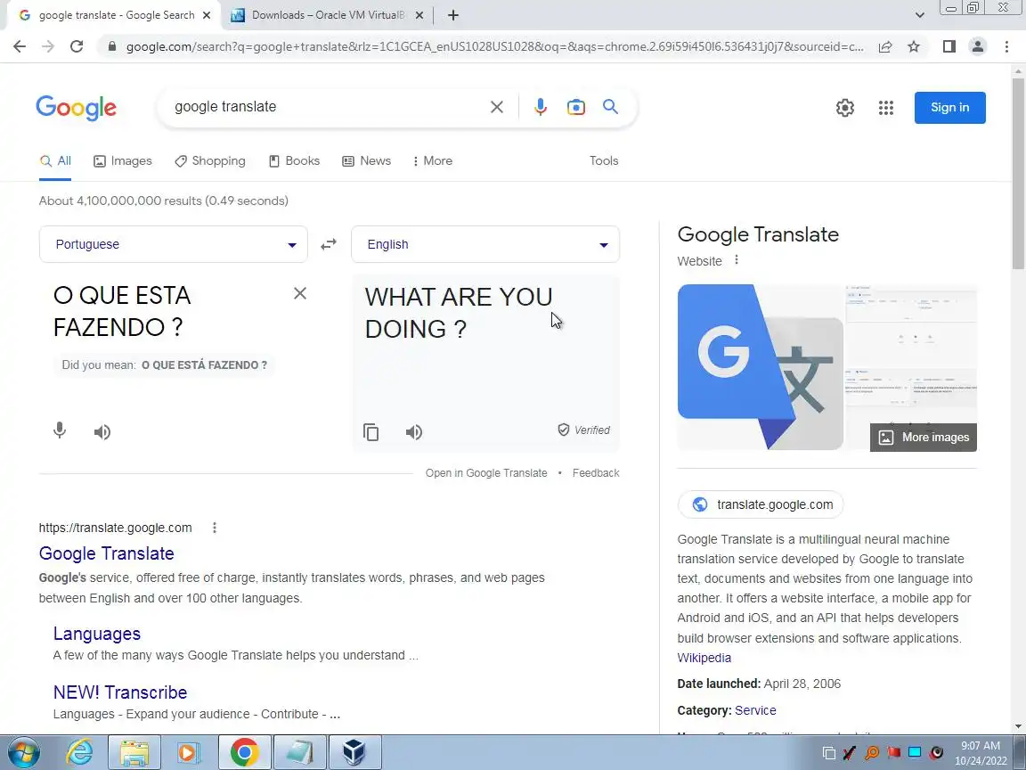Open Google settings gear icon
1026x770 pixels.
coord(844,107)
